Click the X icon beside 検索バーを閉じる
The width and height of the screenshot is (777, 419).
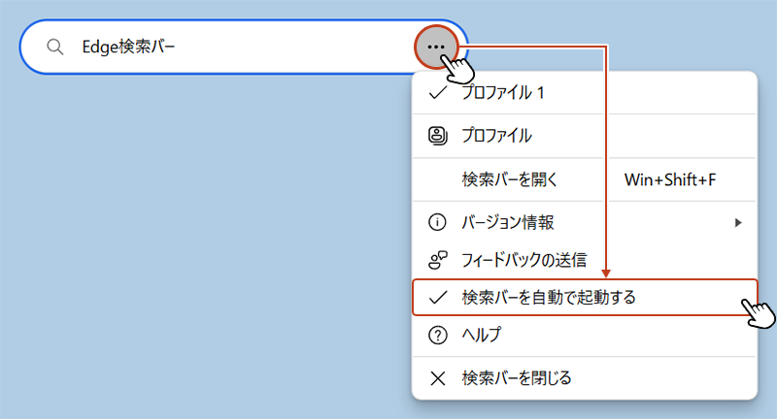click(438, 378)
